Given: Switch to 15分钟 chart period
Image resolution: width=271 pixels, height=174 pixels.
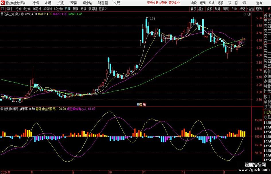Looking at the screenshot, I should pos(37,9).
